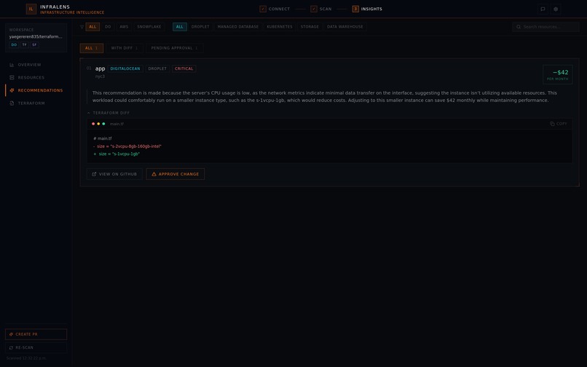This screenshot has width=587, height=367.
Task: Go to the Scan step
Action: [x=321, y=9]
